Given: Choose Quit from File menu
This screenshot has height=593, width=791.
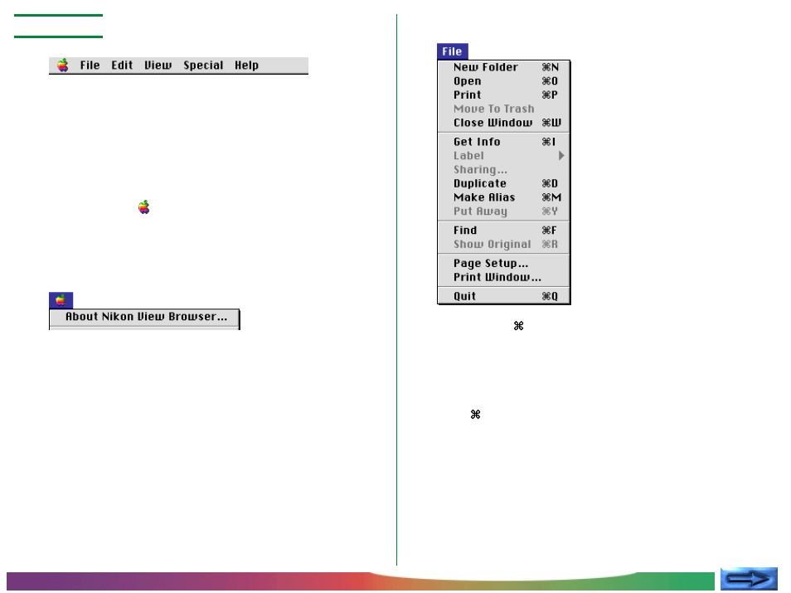Looking at the screenshot, I should point(503,296).
